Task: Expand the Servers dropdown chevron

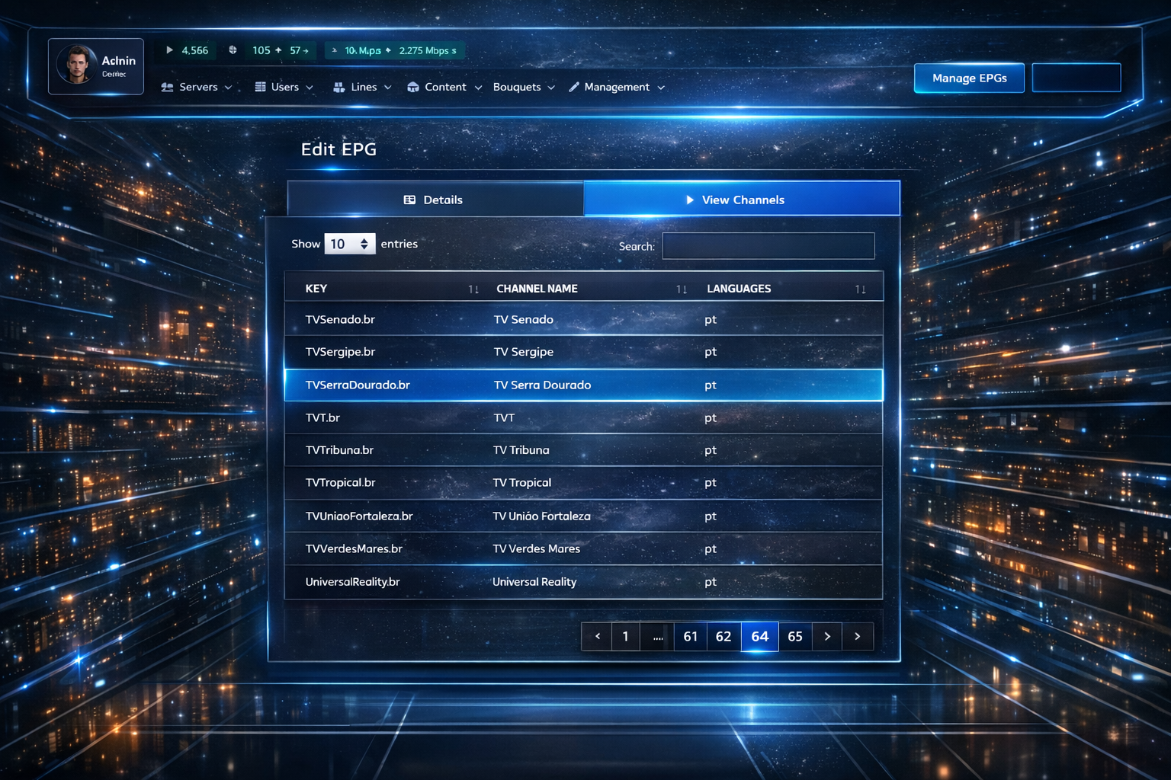Action: click(x=228, y=88)
